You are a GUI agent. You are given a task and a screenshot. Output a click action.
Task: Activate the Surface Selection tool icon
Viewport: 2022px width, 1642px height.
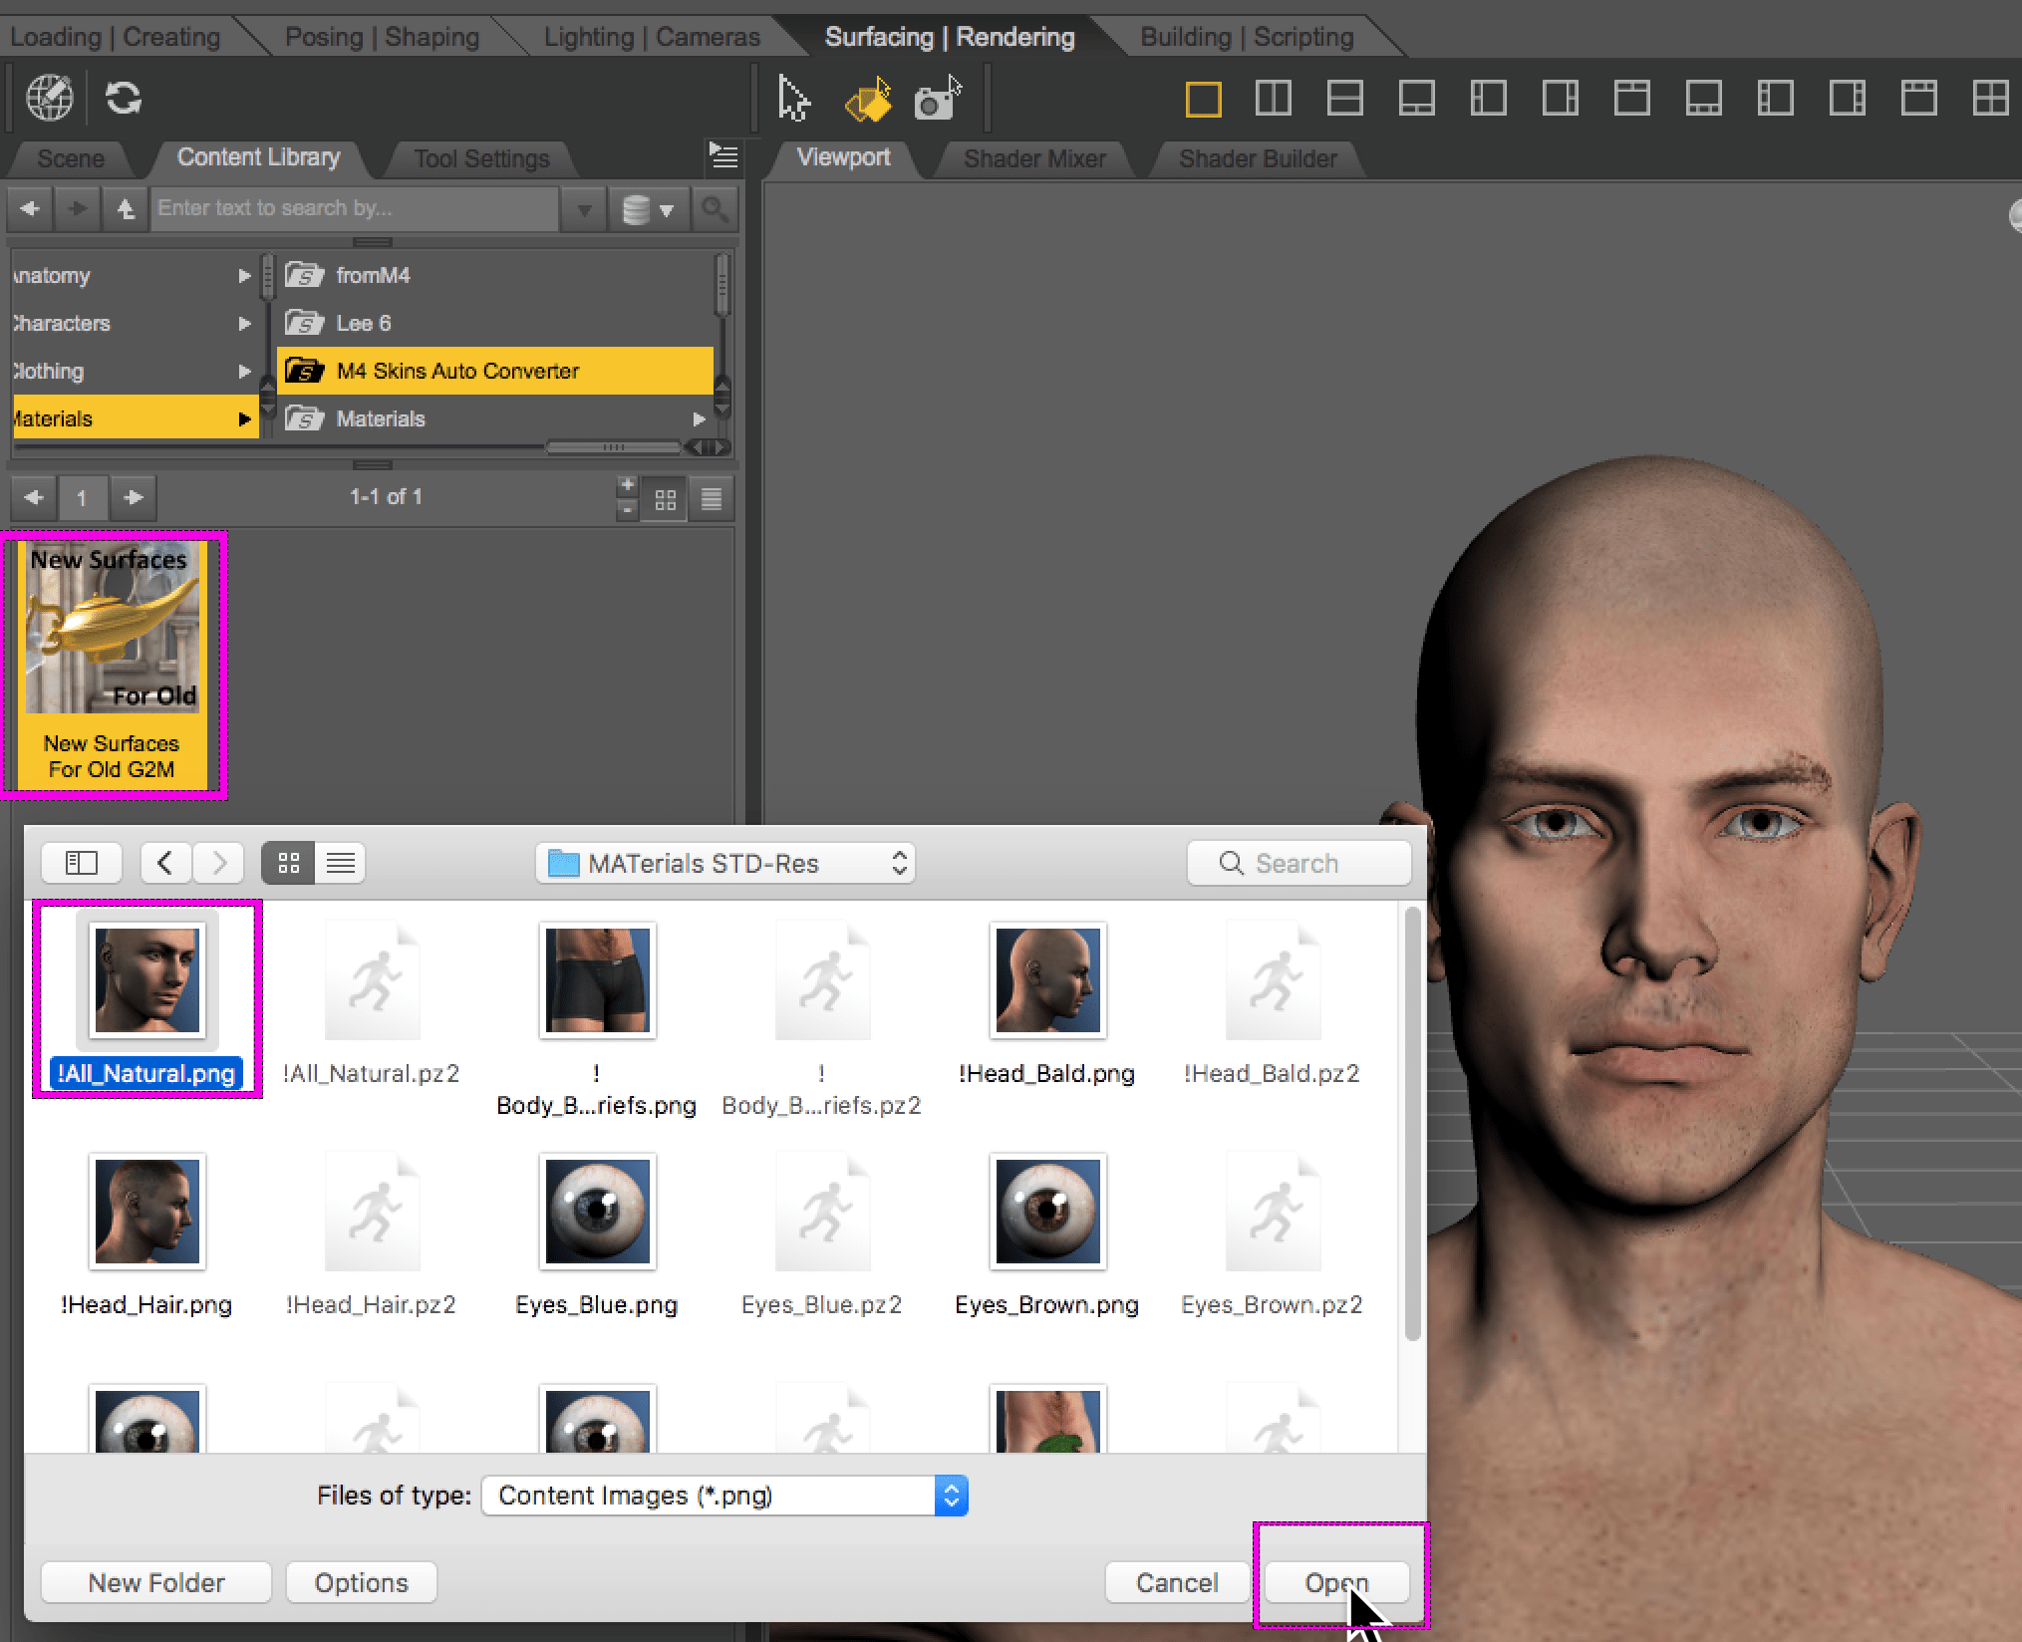tap(867, 99)
